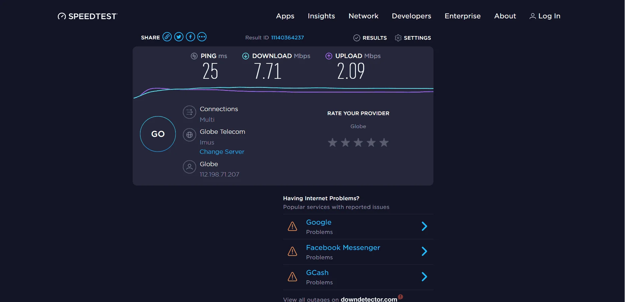Click the Settings gear icon

(398, 38)
